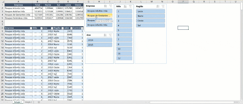
Task: Select valor cell 9570
Action: pos(68,41)
